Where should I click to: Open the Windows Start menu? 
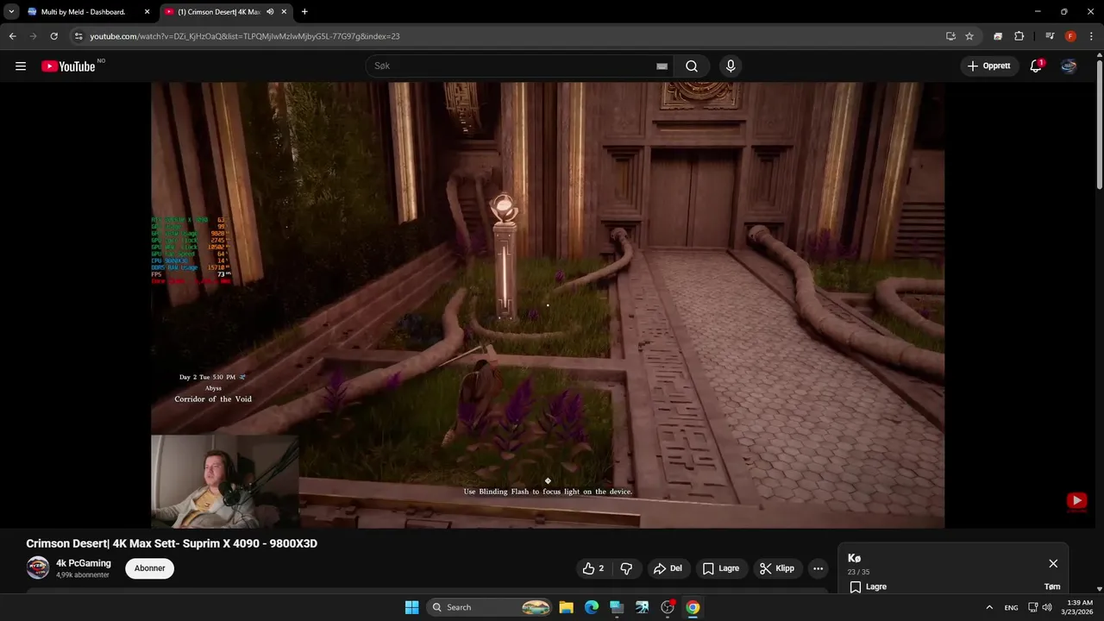coord(411,607)
